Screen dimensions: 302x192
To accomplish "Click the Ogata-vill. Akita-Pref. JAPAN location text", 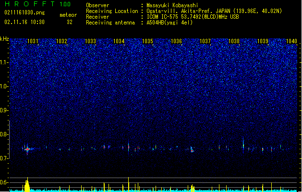I will [214, 11].
